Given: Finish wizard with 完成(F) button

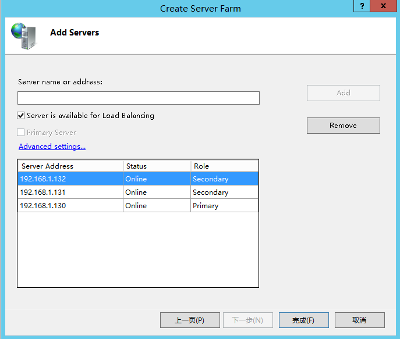Looking at the screenshot, I should pyautogui.click(x=303, y=320).
